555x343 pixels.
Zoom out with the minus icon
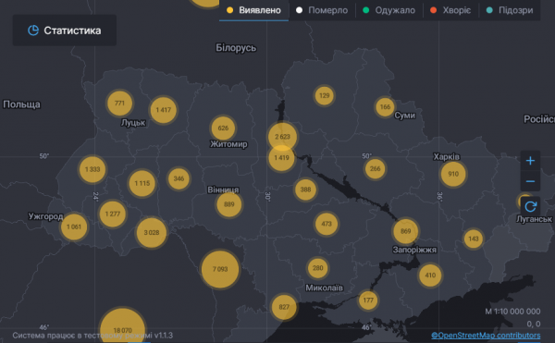(x=530, y=181)
